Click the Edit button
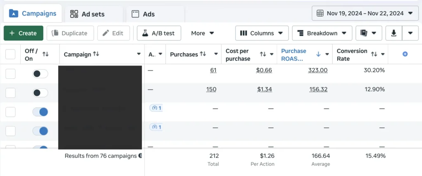This screenshot has height=176, width=422. tap(114, 33)
